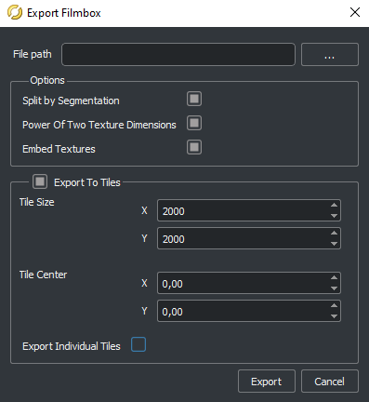Click the Export button
The height and width of the screenshot is (402, 369).
(x=267, y=382)
